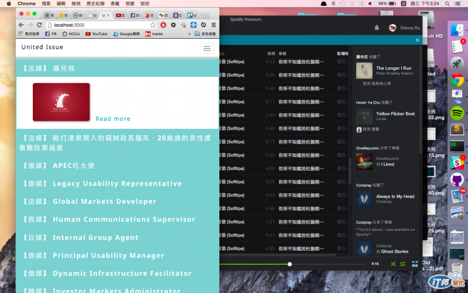The image size is (468, 293).
Task: Open the YouTube bookmark
Action: click(96, 34)
